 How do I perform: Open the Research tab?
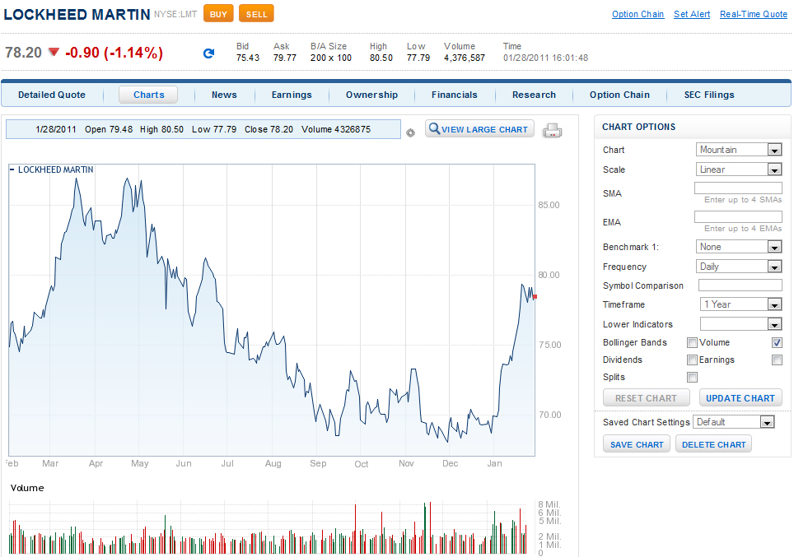point(534,95)
